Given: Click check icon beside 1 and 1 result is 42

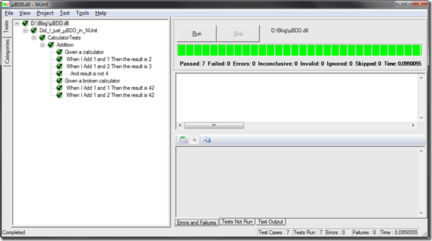Looking at the screenshot, I should pos(60,88).
